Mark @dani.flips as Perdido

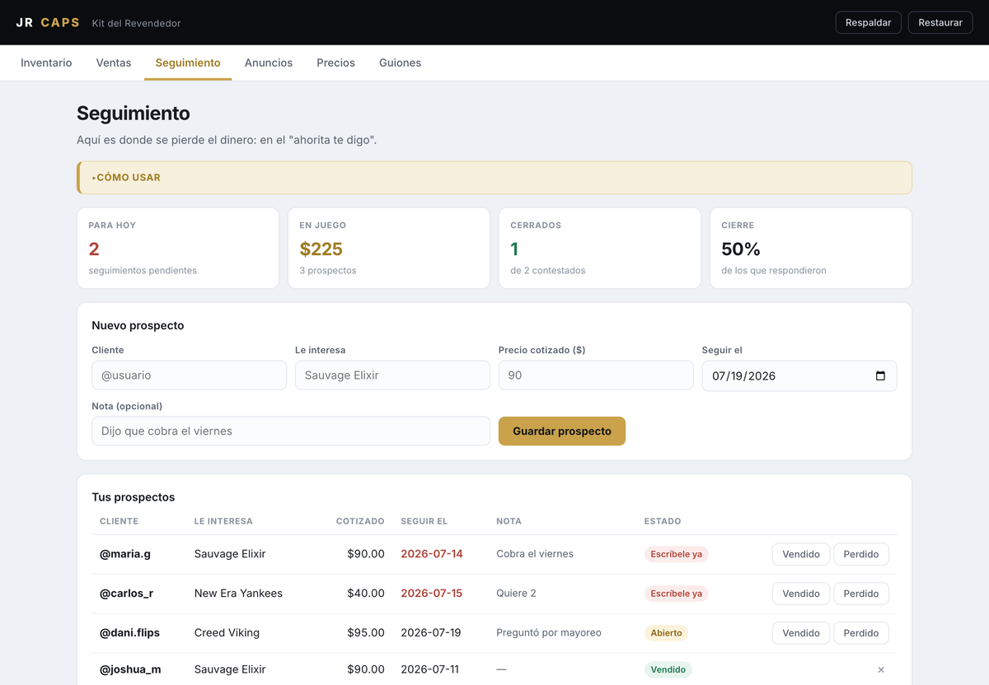[861, 633]
